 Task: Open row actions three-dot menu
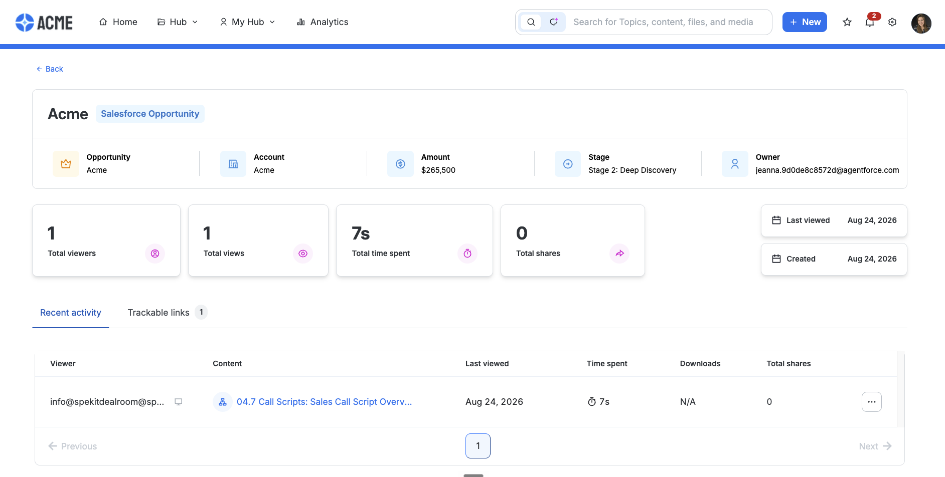click(872, 402)
